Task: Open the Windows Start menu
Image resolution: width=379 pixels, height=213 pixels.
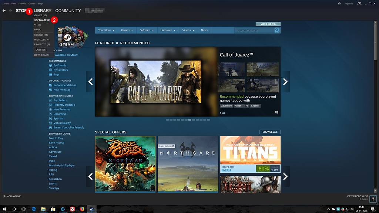Action: point(4,209)
